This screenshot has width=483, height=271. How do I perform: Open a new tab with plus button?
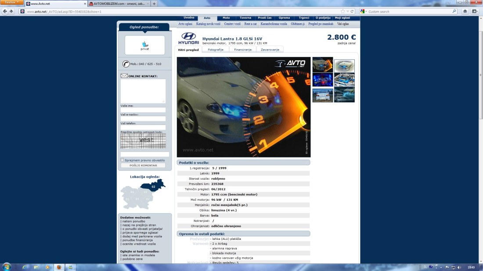pos(154,4)
